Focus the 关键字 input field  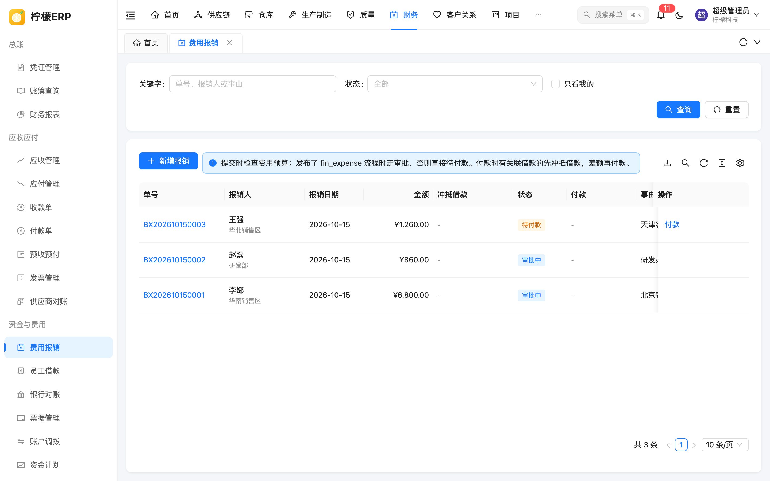pyautogui.click(x=252, y=84)
